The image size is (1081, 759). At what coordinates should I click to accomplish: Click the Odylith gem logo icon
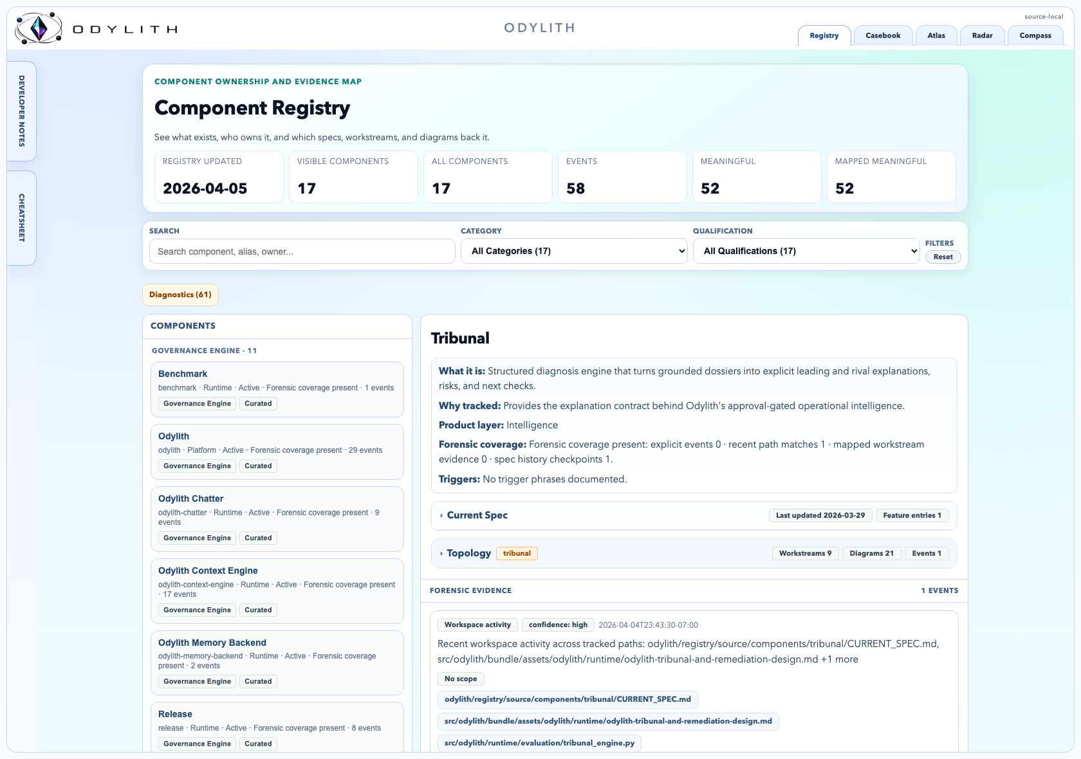(x=39, y=28)
